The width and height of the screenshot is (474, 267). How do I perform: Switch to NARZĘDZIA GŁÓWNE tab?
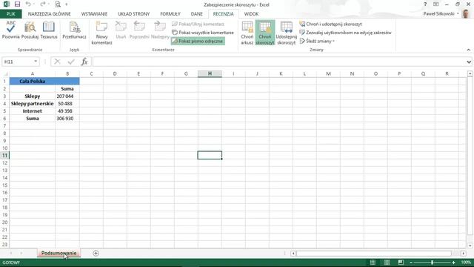click(50, 14)
